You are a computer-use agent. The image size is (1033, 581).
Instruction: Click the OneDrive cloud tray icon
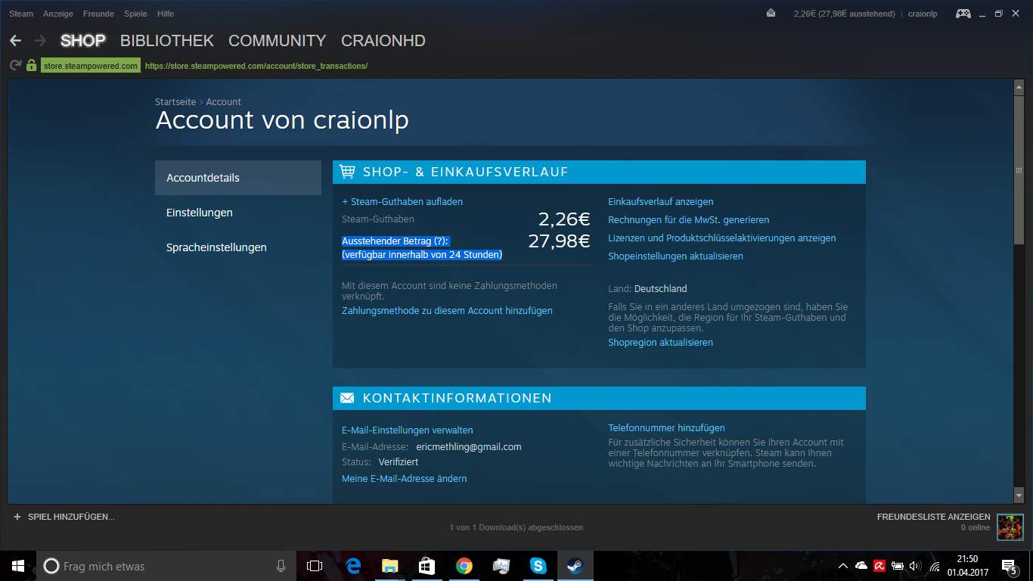tap(861, 566)
